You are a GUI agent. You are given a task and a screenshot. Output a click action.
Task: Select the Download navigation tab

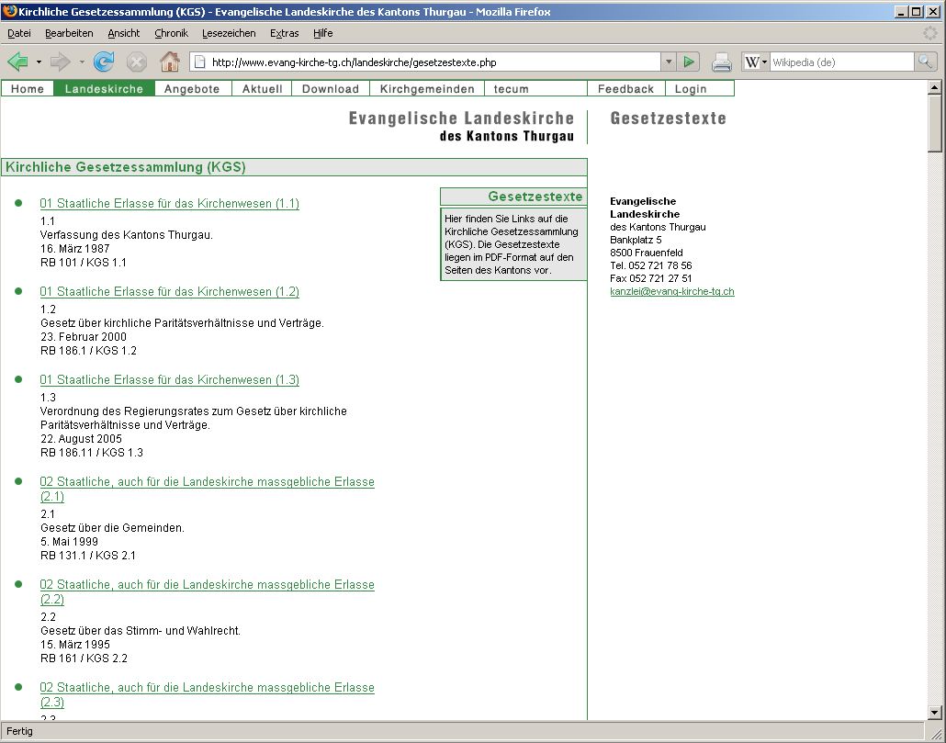click(x=330, y=89)
